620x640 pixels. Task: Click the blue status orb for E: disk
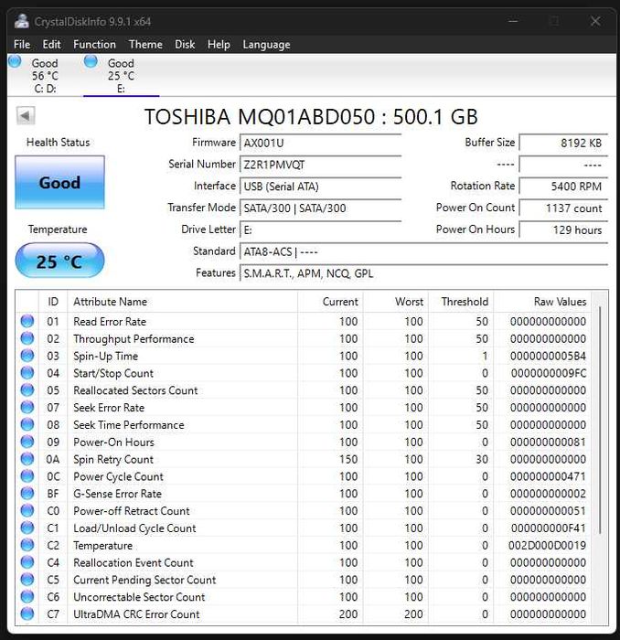click(x=91, y=61)
